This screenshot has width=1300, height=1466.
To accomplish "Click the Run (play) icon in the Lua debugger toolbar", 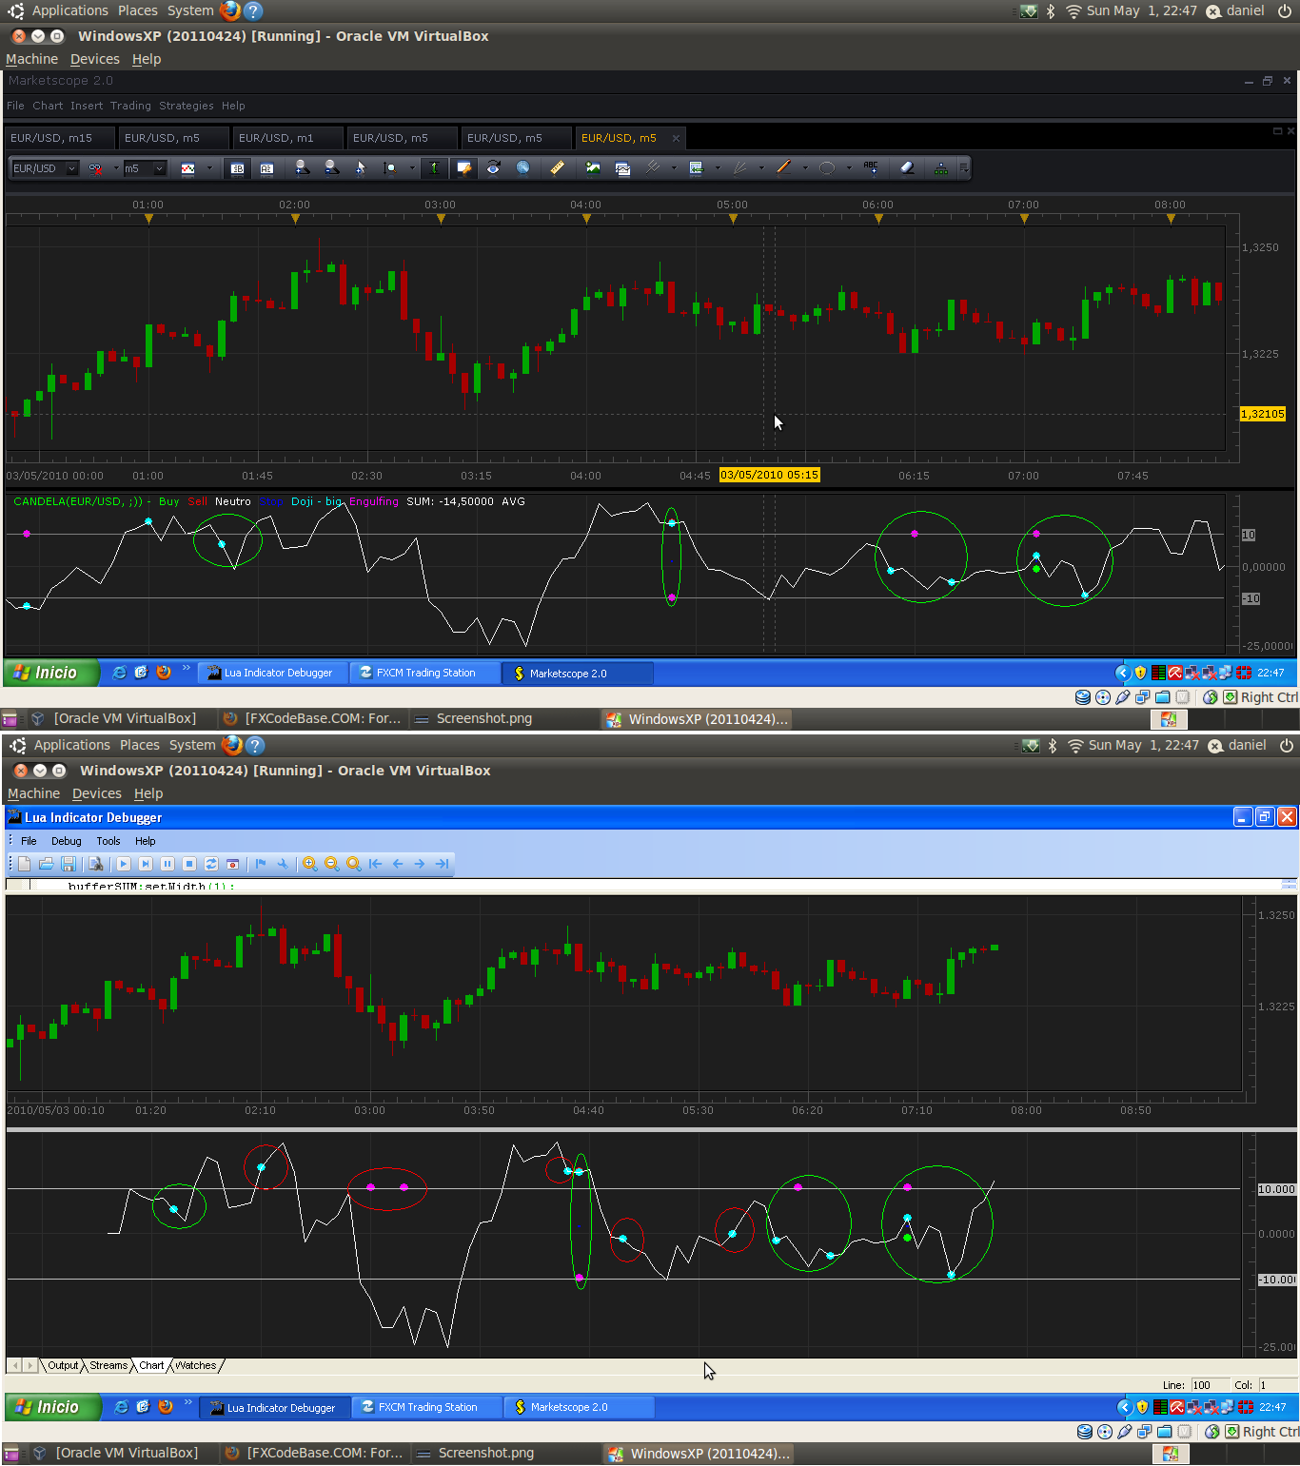I will (x=124, y=864).
